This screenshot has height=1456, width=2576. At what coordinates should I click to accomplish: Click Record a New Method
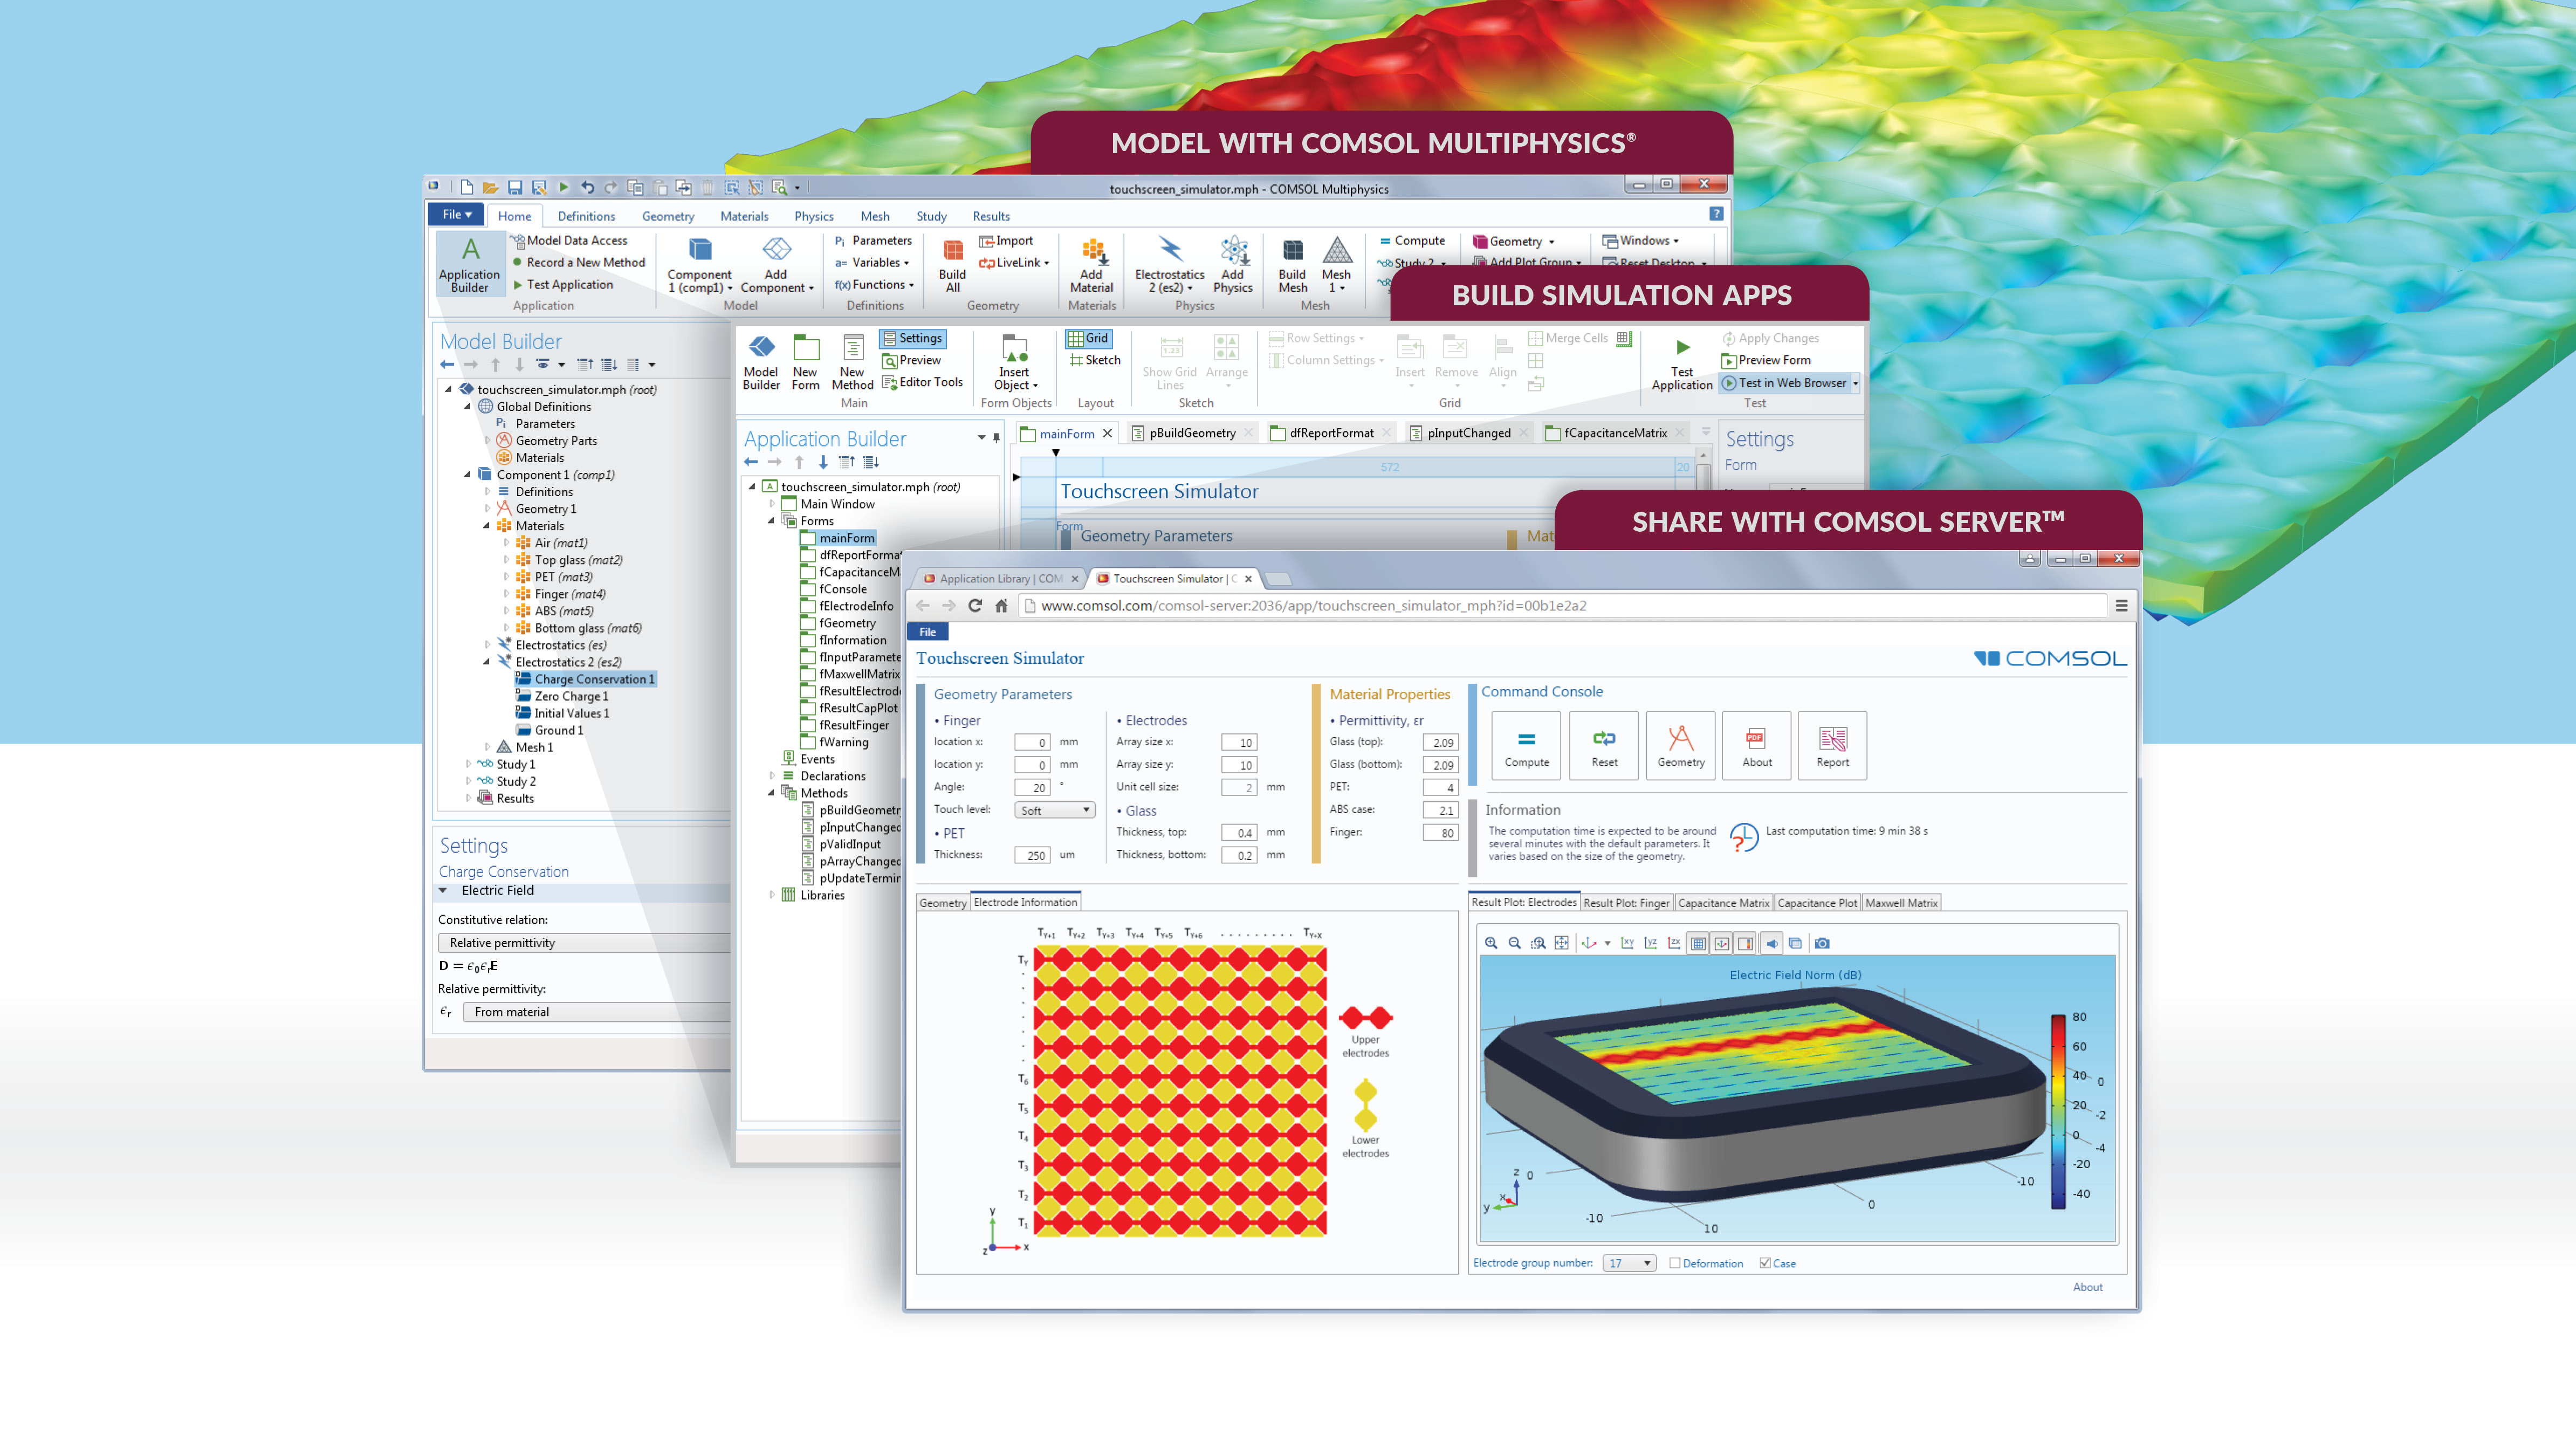tap(578, 262)
